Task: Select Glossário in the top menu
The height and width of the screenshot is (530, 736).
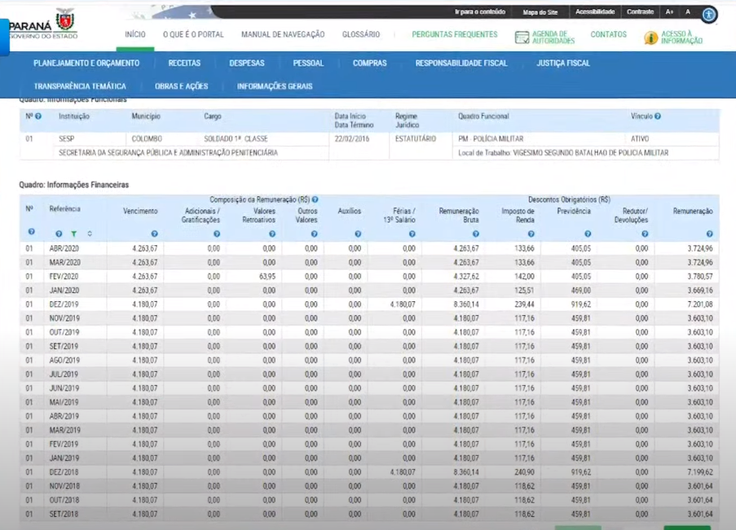Action: 360,35
